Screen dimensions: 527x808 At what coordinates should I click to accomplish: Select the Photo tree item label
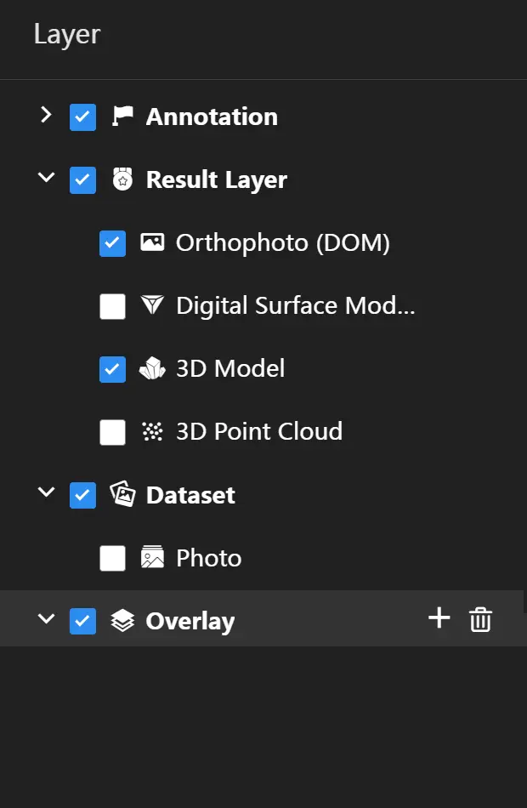click(x=208, y=558)
